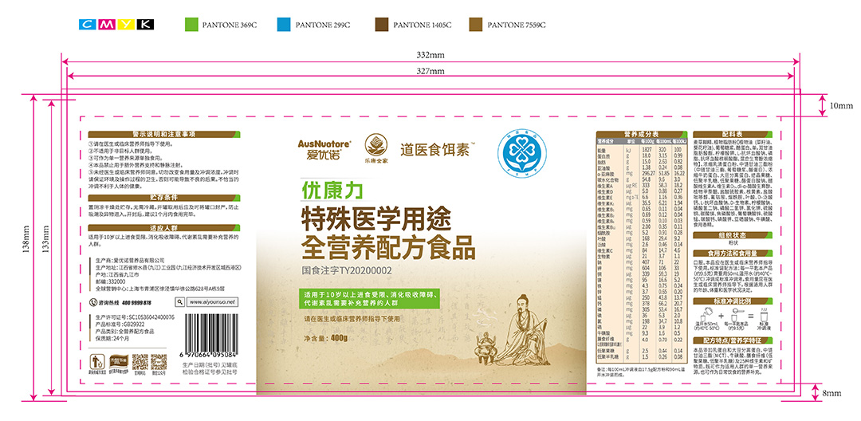Click the shelf life 保质期:24个月 line
The width and height of the screenshot is (861, 421).
112,339
